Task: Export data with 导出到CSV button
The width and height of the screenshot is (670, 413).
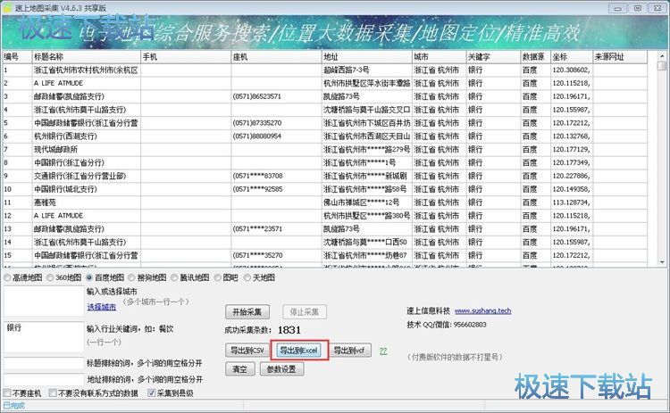Action: coord(247,351)
